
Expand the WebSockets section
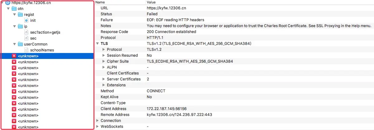98,127
